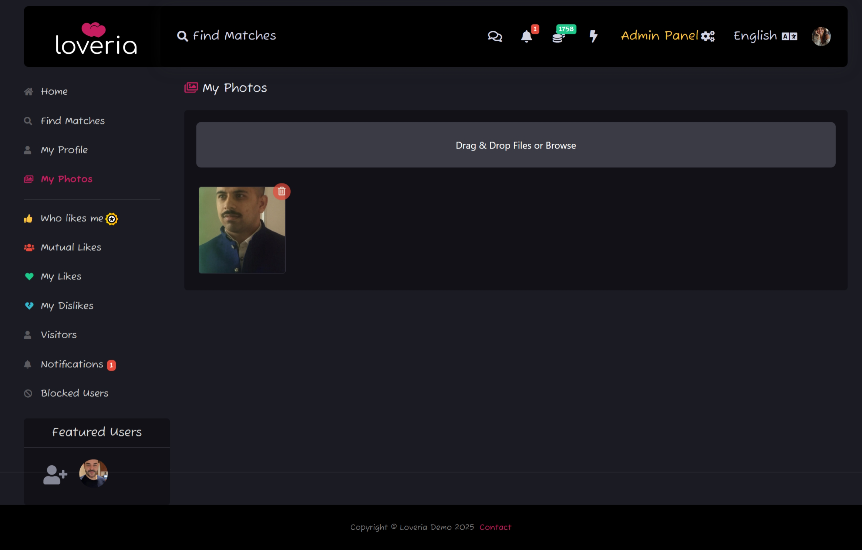Click the My Photos gallery icon in sidebar
862x550 pixels.
[x=28, y=179]
